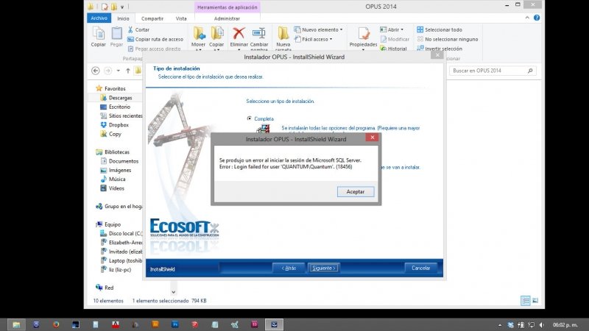The width and height of the screenshot is (589, 331).
Task: Click the Copiar icon in ribbon
Action: click(98, 34)
